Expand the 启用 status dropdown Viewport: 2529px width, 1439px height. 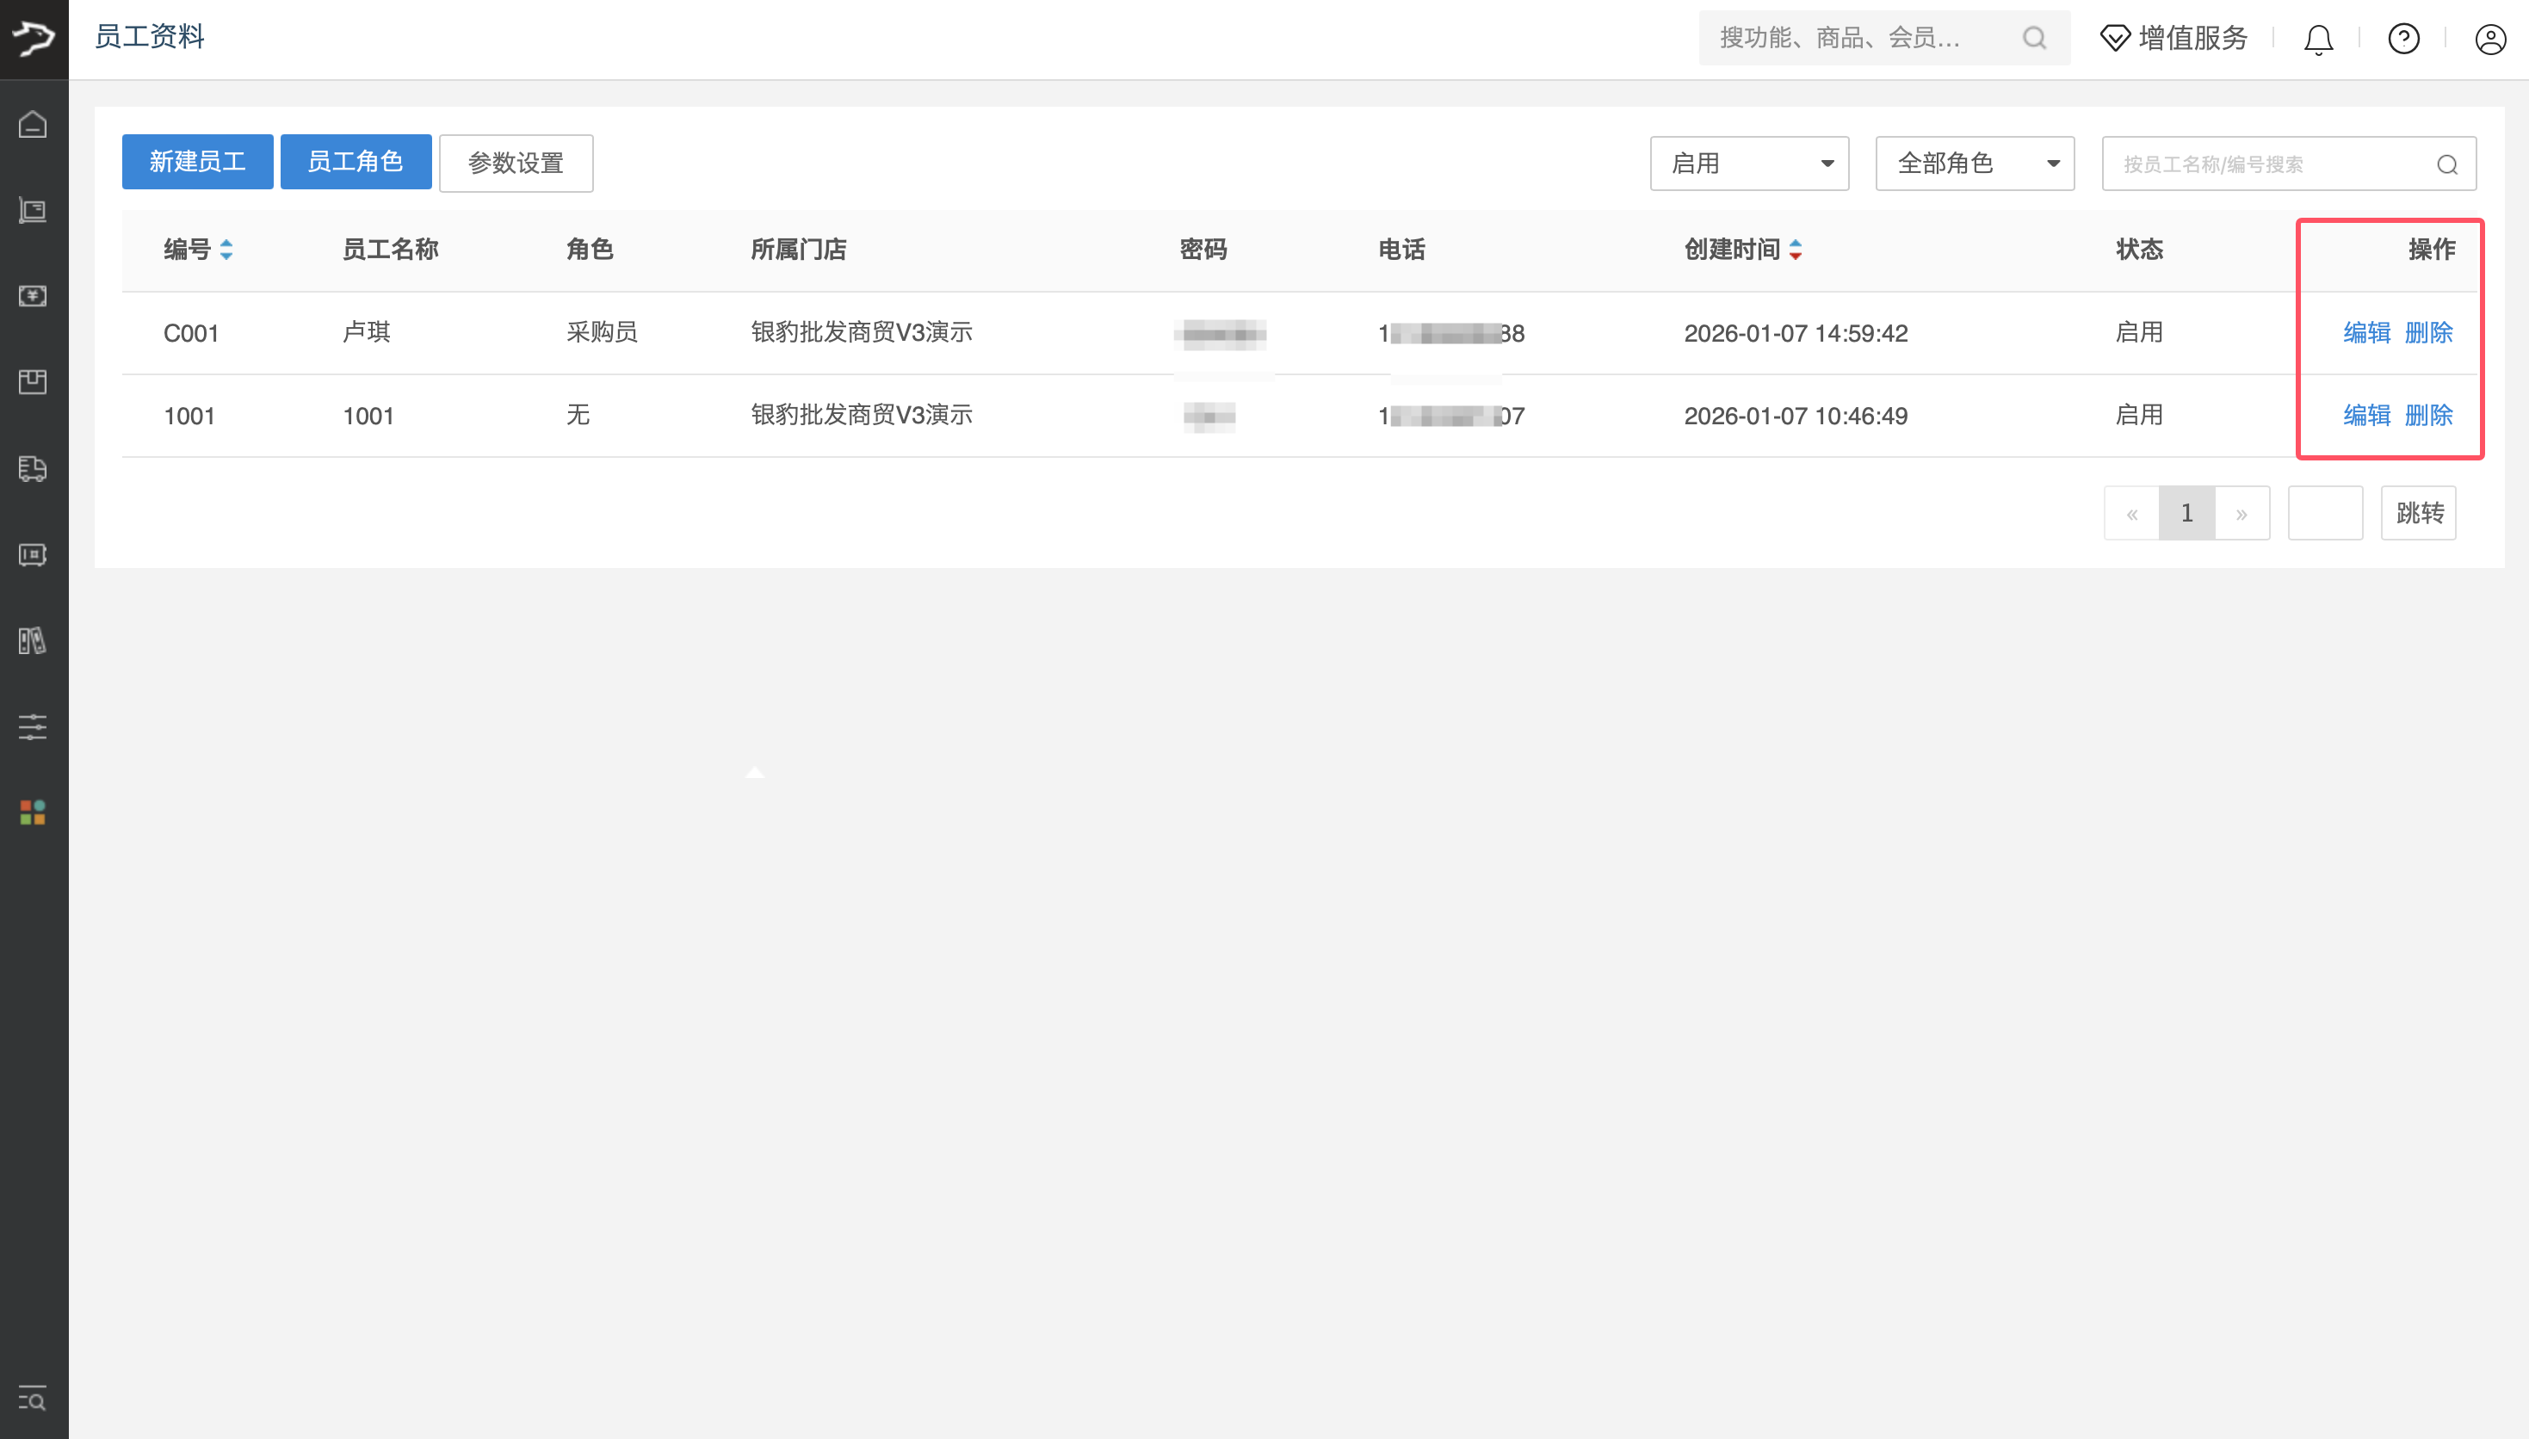coord(1748,163)
